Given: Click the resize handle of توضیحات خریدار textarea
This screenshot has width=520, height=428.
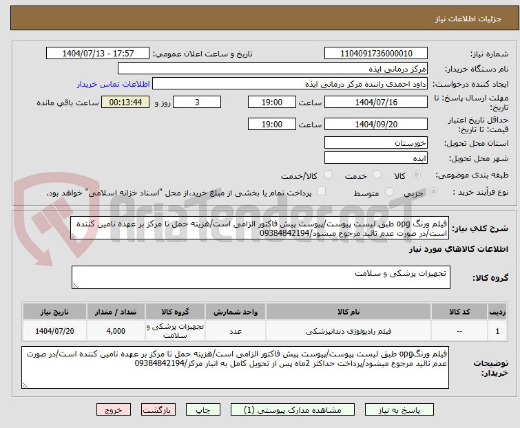Looking at the screenshot, I should (25, 385).
